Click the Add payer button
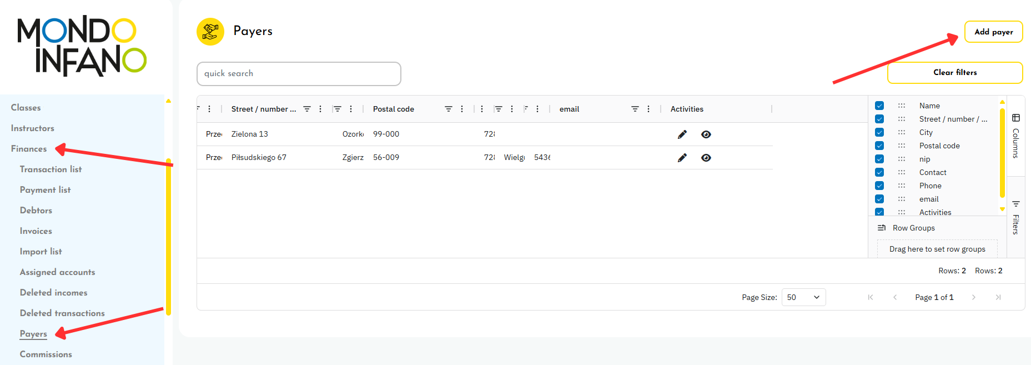This screenshot has height=365, width=1031. (993, 32)
